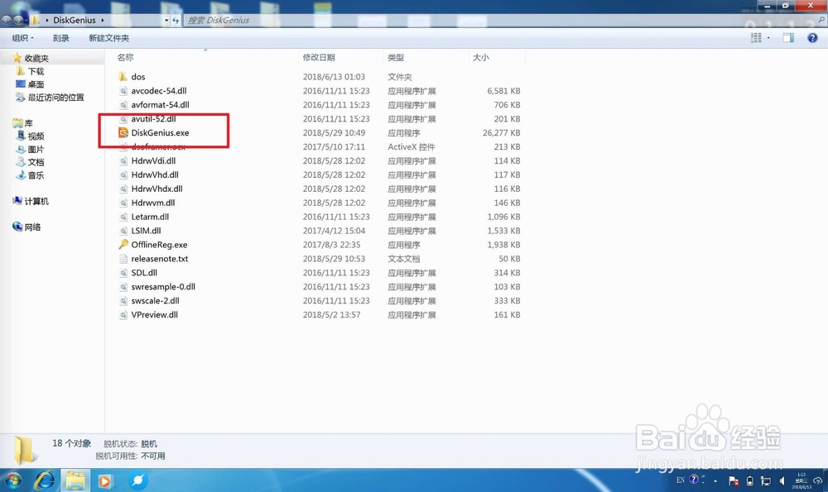Launch the media player taskbar icon
Image resolution: width=828 pixels, height=492 pixels.
click(104, 481)
